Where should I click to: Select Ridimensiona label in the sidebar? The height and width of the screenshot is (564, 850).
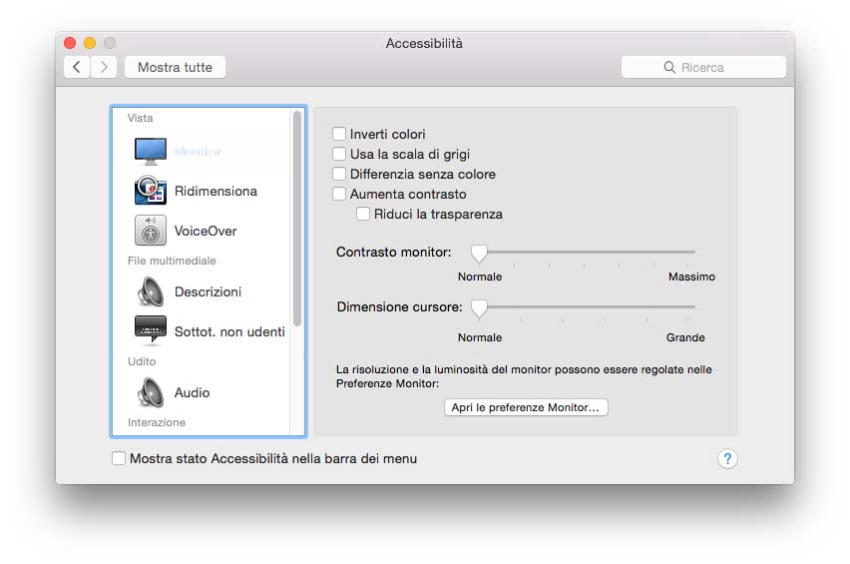(x=215, y=191)
